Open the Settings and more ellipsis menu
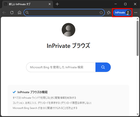Viewport: 140px width, 117px height. coord(136,13)
